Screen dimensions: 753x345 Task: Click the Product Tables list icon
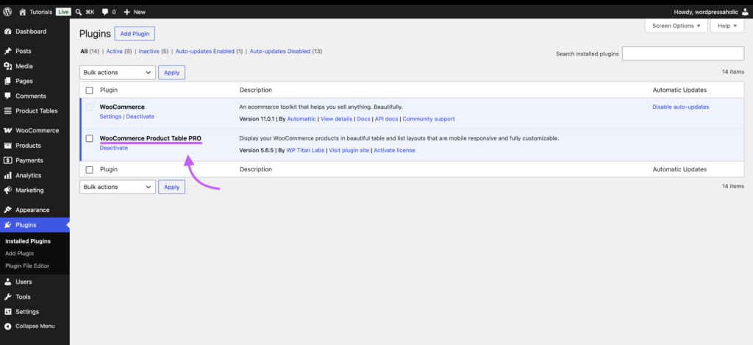coord(7,110)
